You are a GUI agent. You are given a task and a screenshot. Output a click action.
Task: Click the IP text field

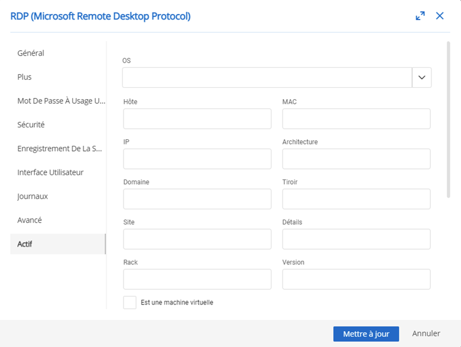coord(197,159)
